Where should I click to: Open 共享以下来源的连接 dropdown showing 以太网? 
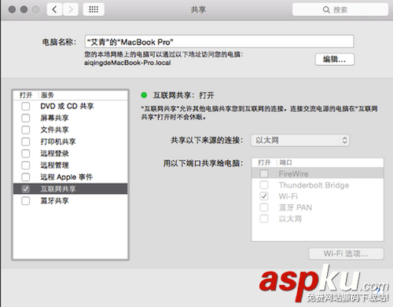click(x=300, y=141)
